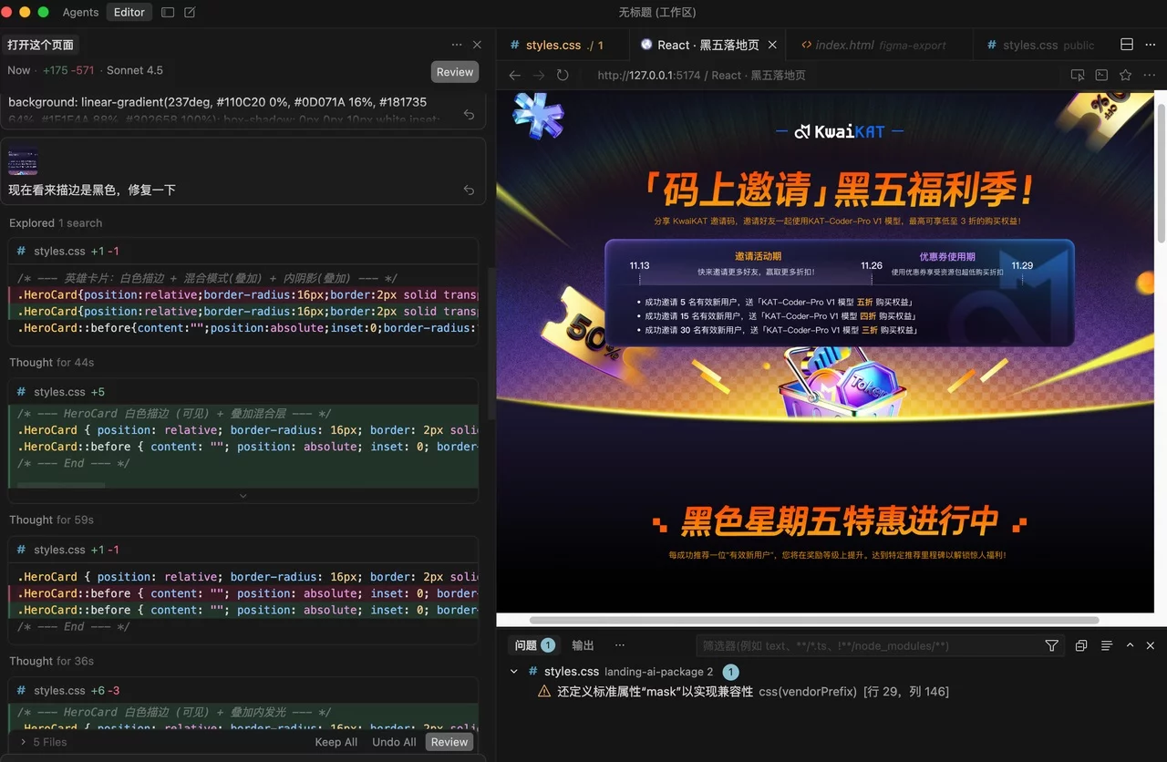
Task: Collapse the styles.css landing-ai-package tree item
Action: pos(513,671)
